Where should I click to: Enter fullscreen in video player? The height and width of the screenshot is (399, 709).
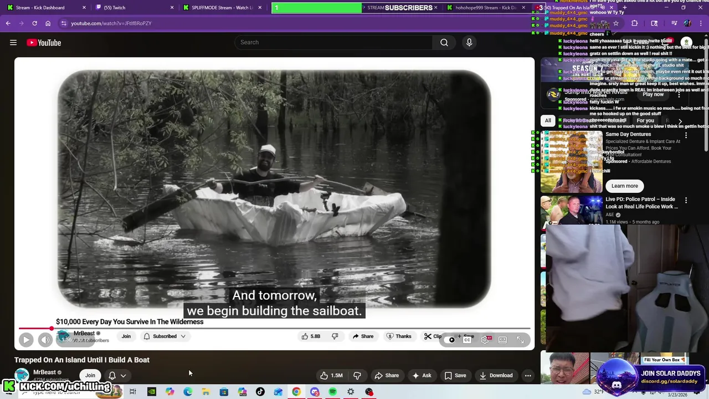point(520,340)
